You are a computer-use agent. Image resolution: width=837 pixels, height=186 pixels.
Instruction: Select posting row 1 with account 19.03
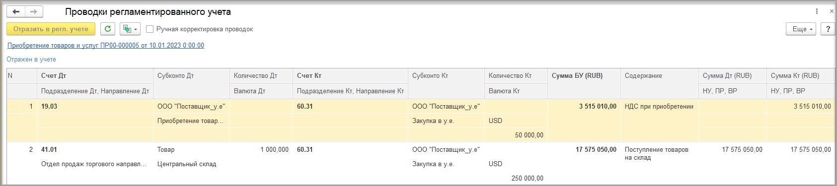coord(421,121)
